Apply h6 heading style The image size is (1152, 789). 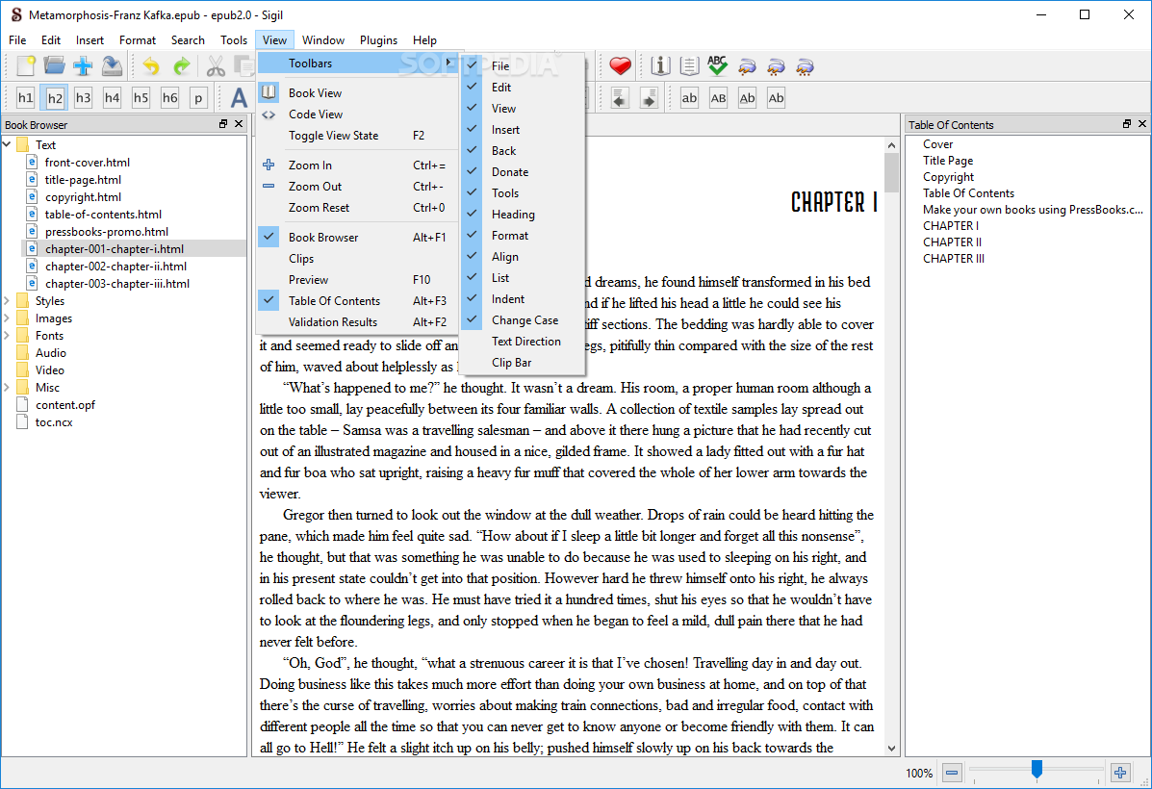pos(169,98)
